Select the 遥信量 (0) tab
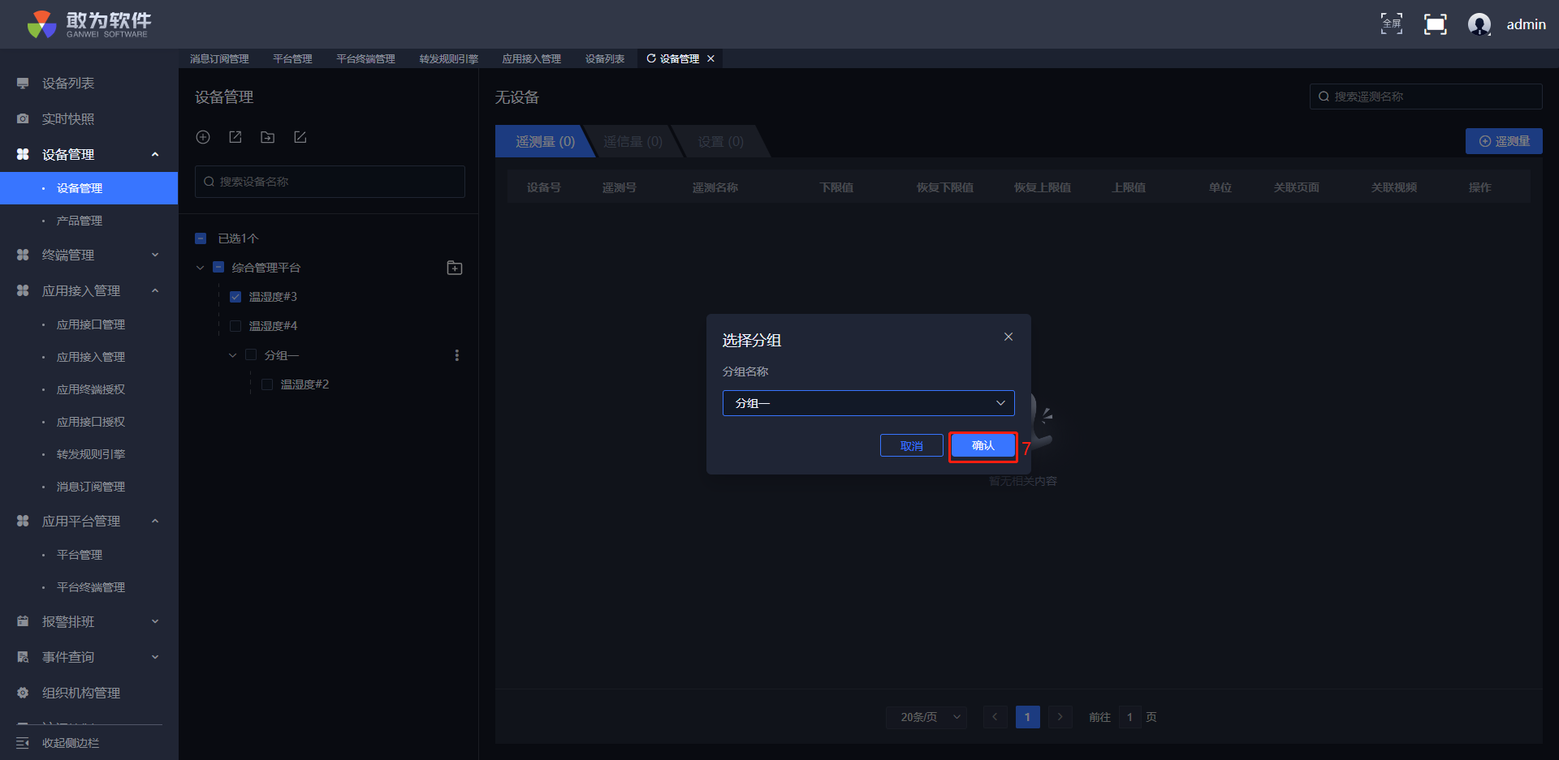The height and width of the screenshot is (760, 1559). click(x=633, y=141)
